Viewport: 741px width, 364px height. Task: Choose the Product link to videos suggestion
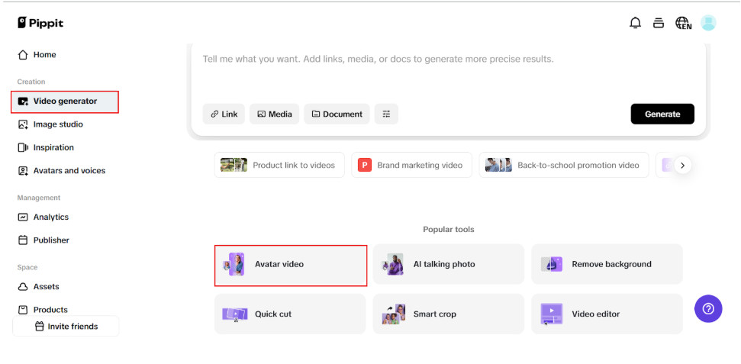(279, 165)
